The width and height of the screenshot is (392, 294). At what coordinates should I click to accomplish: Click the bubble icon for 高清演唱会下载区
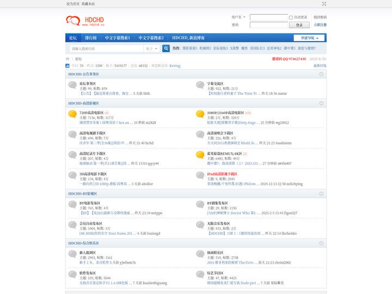tap(200, 134)
